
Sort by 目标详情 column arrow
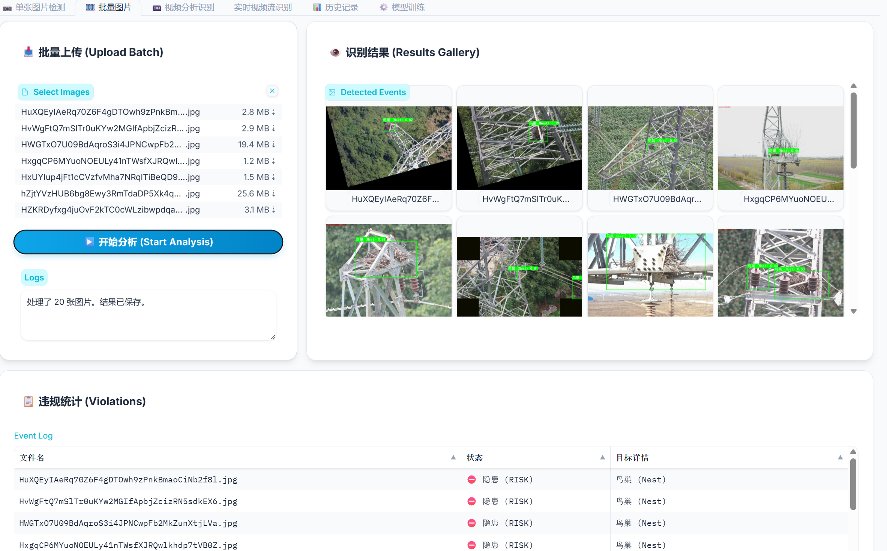(x=840, y=457)
